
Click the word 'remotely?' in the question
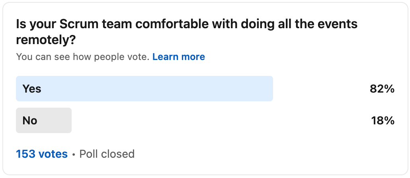[x=46, y=40]
